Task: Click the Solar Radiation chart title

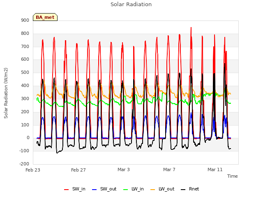Action: click(x=131, y=5)
